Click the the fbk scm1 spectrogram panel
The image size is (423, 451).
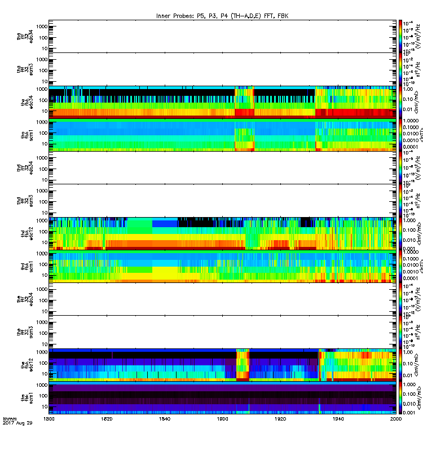coord(222,398)
